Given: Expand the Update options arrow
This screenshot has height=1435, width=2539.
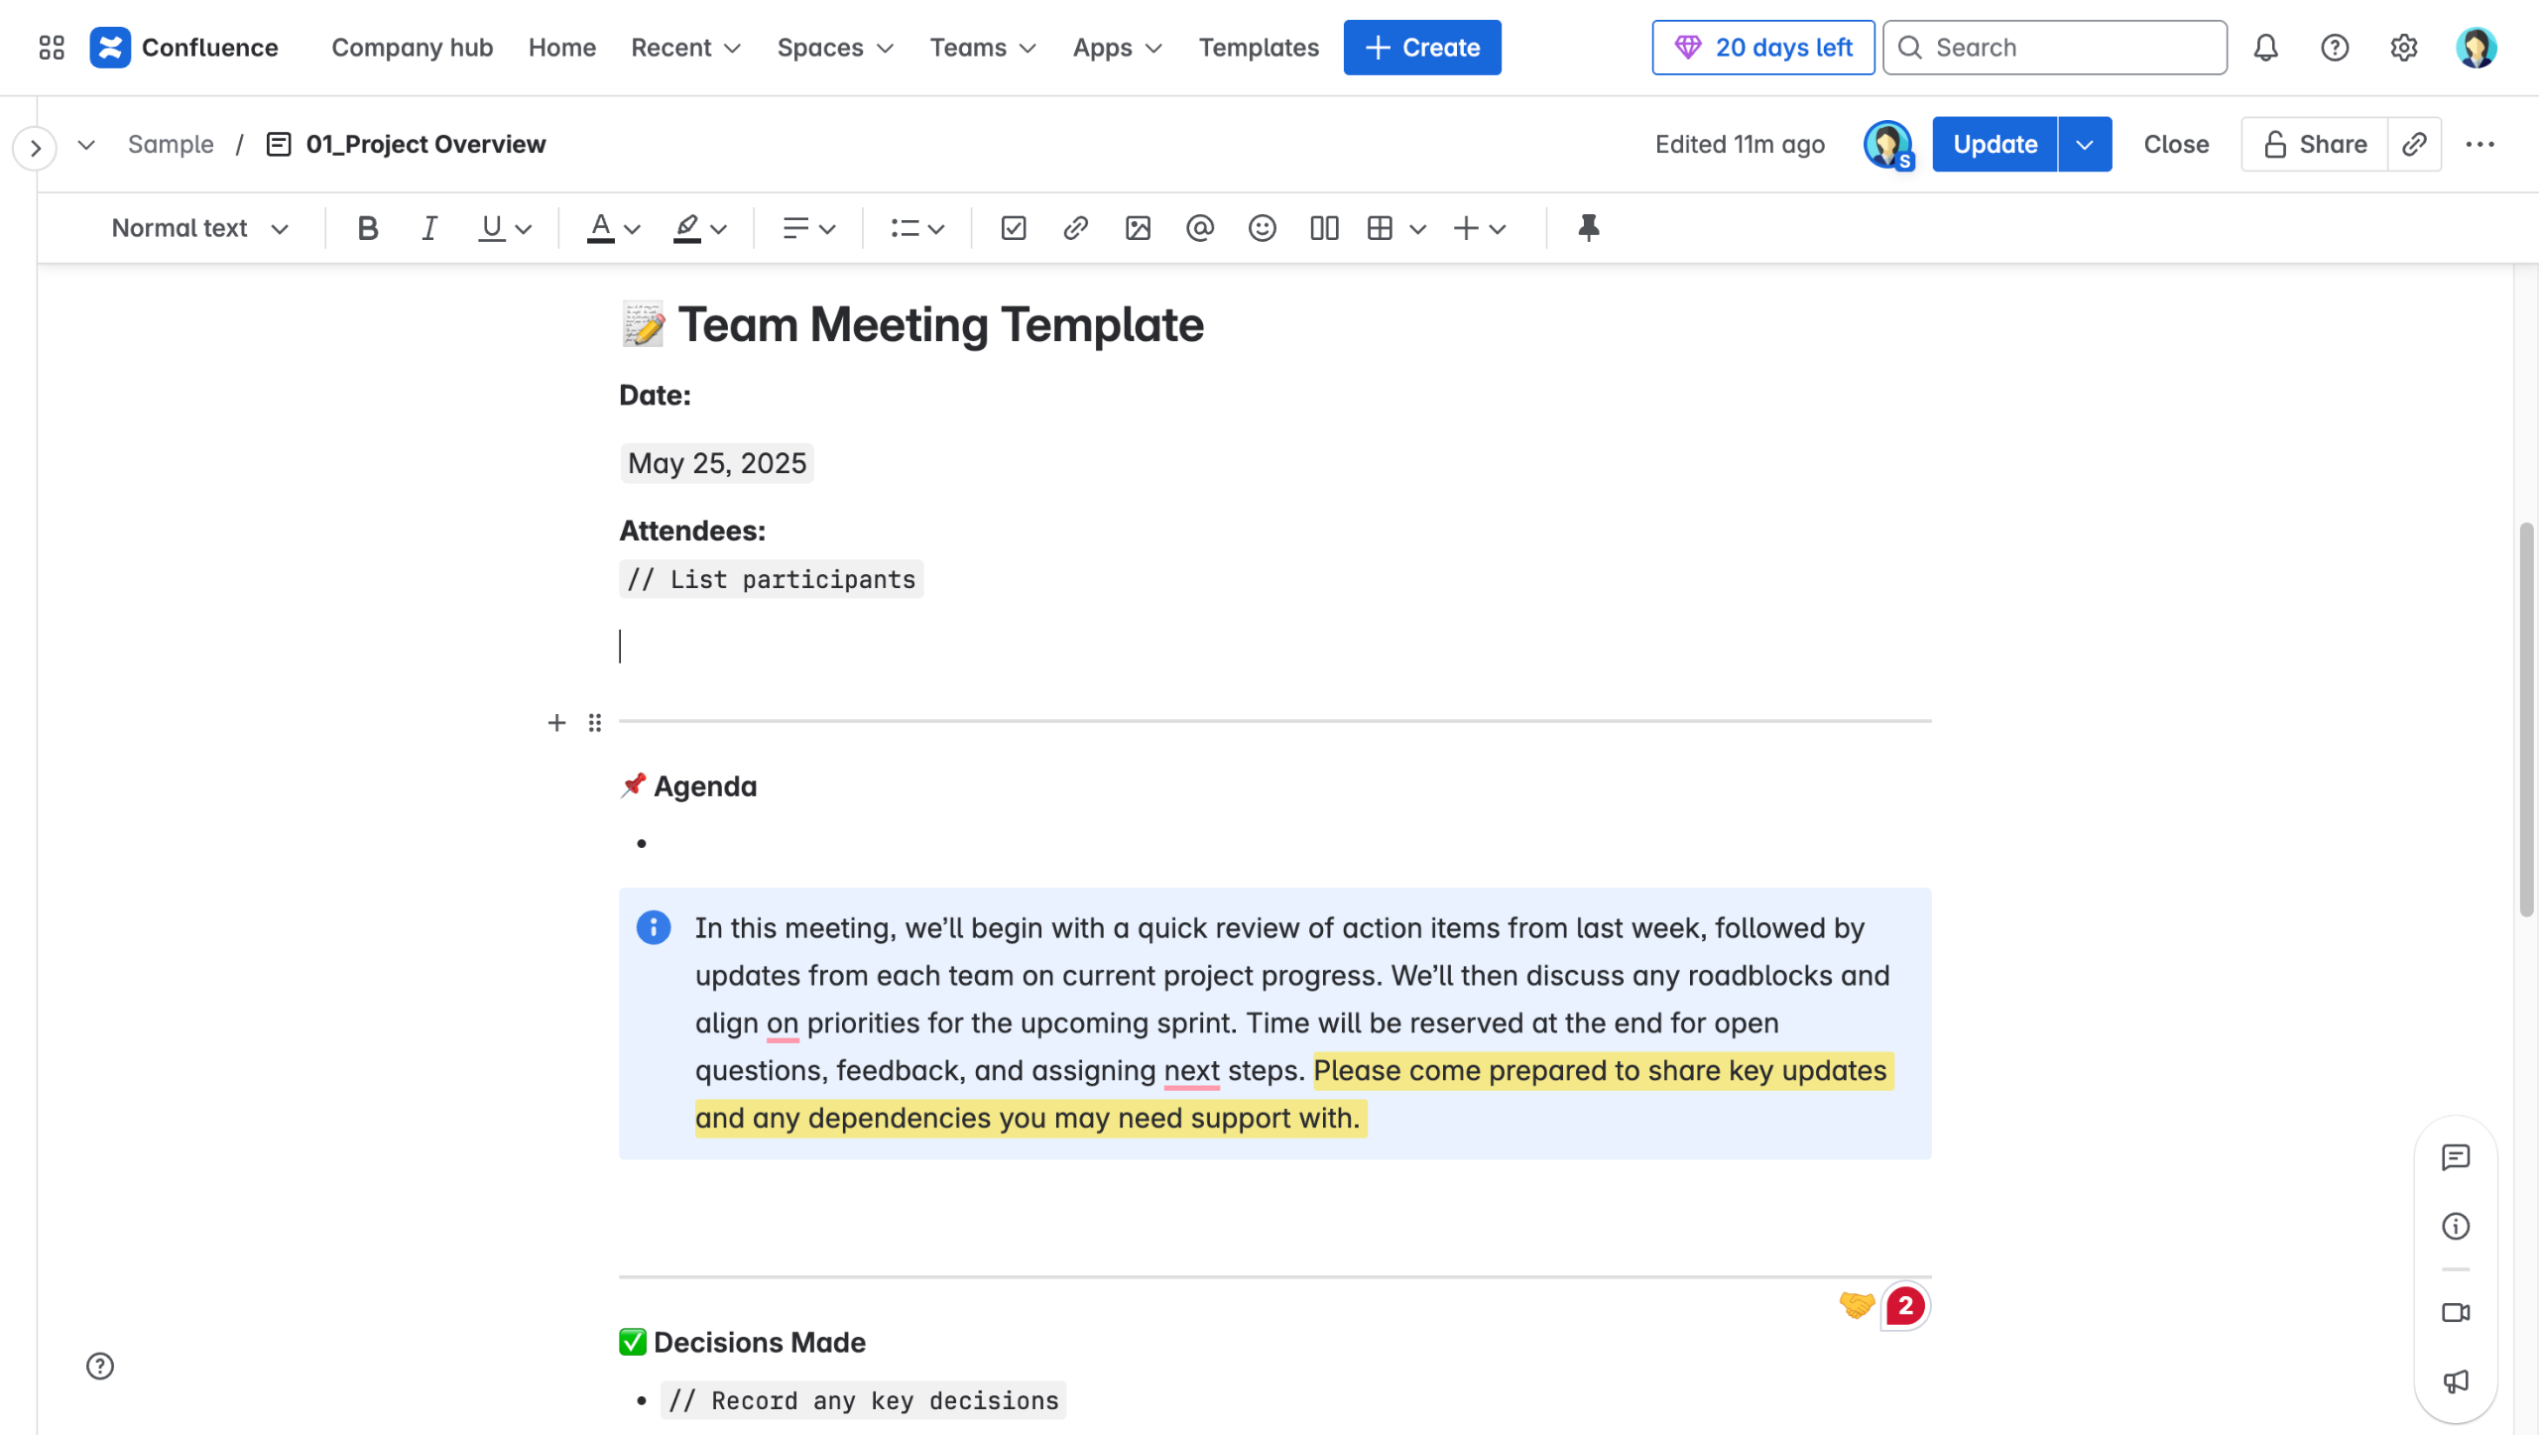Looking at the screenshot, I should coord(2084,145).
